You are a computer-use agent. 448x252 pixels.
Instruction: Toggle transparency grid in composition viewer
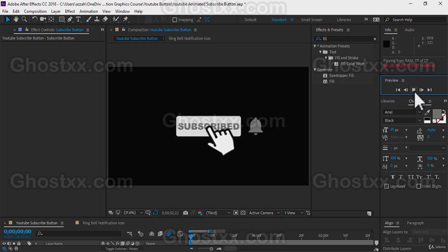243,213
